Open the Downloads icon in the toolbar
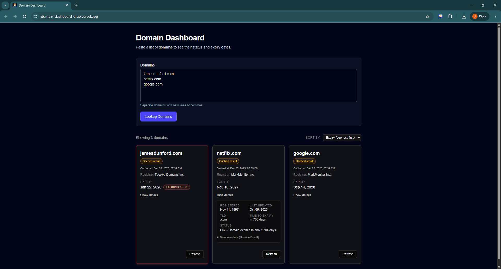The width and height of the screenshot is (501, 269). [x=464, y=16]
